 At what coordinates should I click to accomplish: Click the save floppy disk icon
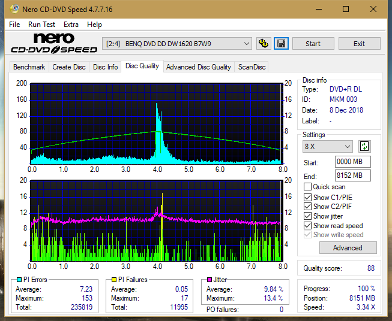tap(282, 44)
